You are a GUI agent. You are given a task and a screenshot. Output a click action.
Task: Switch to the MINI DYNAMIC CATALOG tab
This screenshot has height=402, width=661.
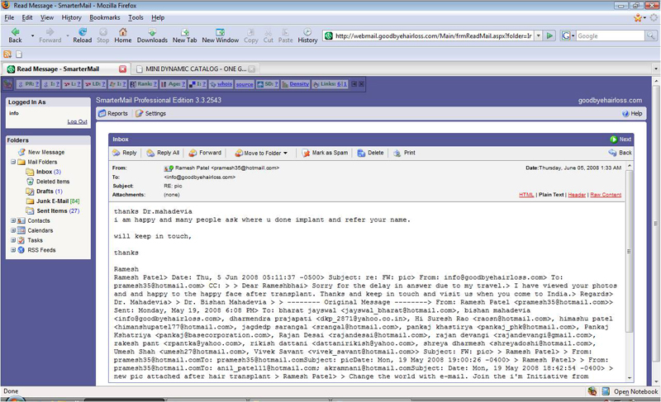196,69
